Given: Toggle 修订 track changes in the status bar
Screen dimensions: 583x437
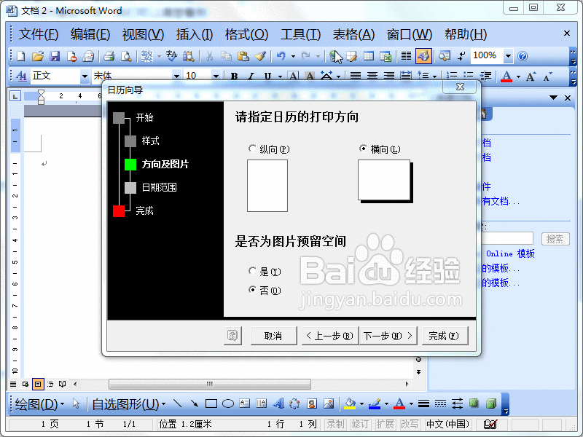Looking at the screenshot, I should [360, 424].
